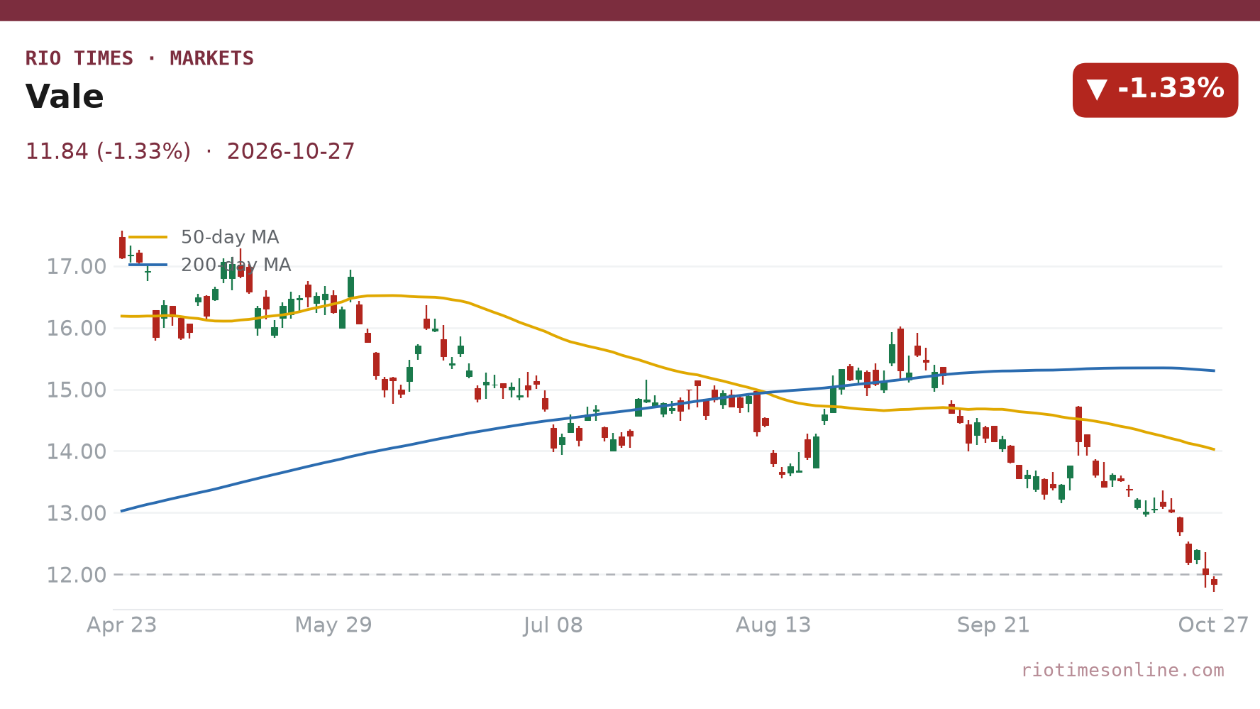Image resolution: width=1260 pixels, height=709 pixels.
Task: Click the Jul 08 date label
Action: tap(553, 625)
